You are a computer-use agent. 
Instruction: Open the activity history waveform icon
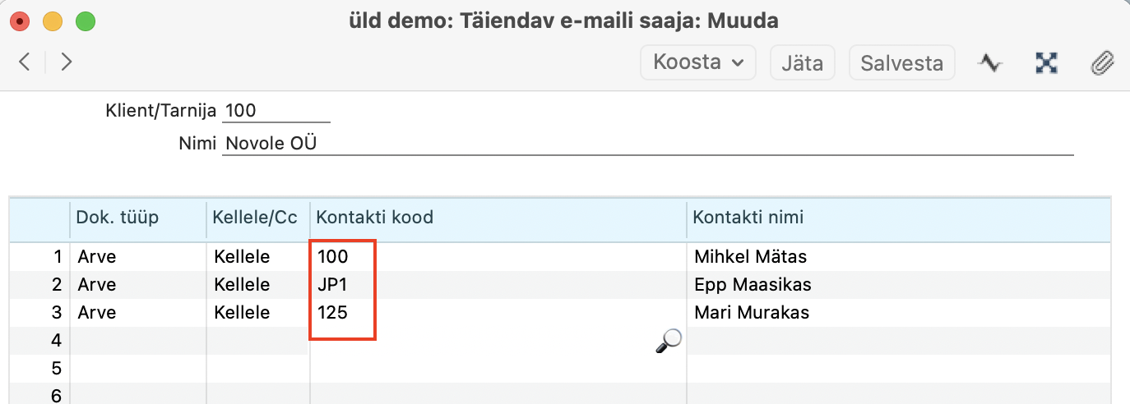(x=990, y=63)
